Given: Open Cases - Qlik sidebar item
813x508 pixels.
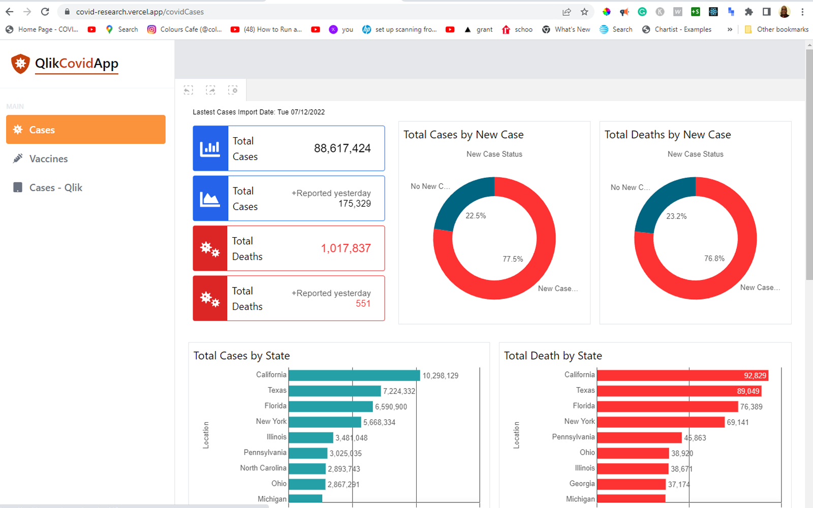Looking at the screenshot, I should pos(55,188).
